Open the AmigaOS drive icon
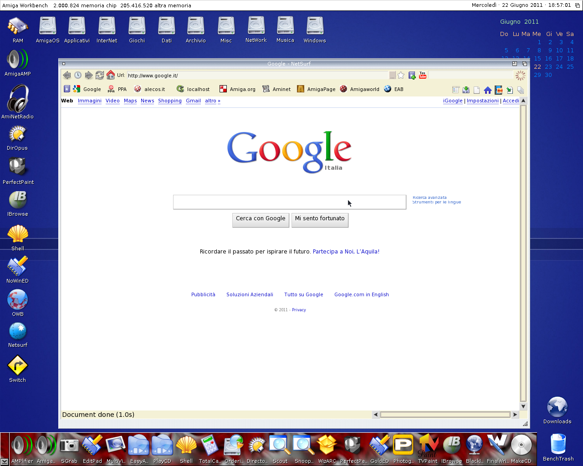 [47, 30]
